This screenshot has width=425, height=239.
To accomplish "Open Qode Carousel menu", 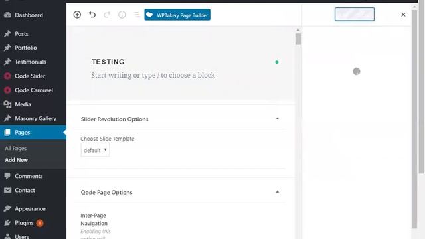I will [x=34, y=90].
